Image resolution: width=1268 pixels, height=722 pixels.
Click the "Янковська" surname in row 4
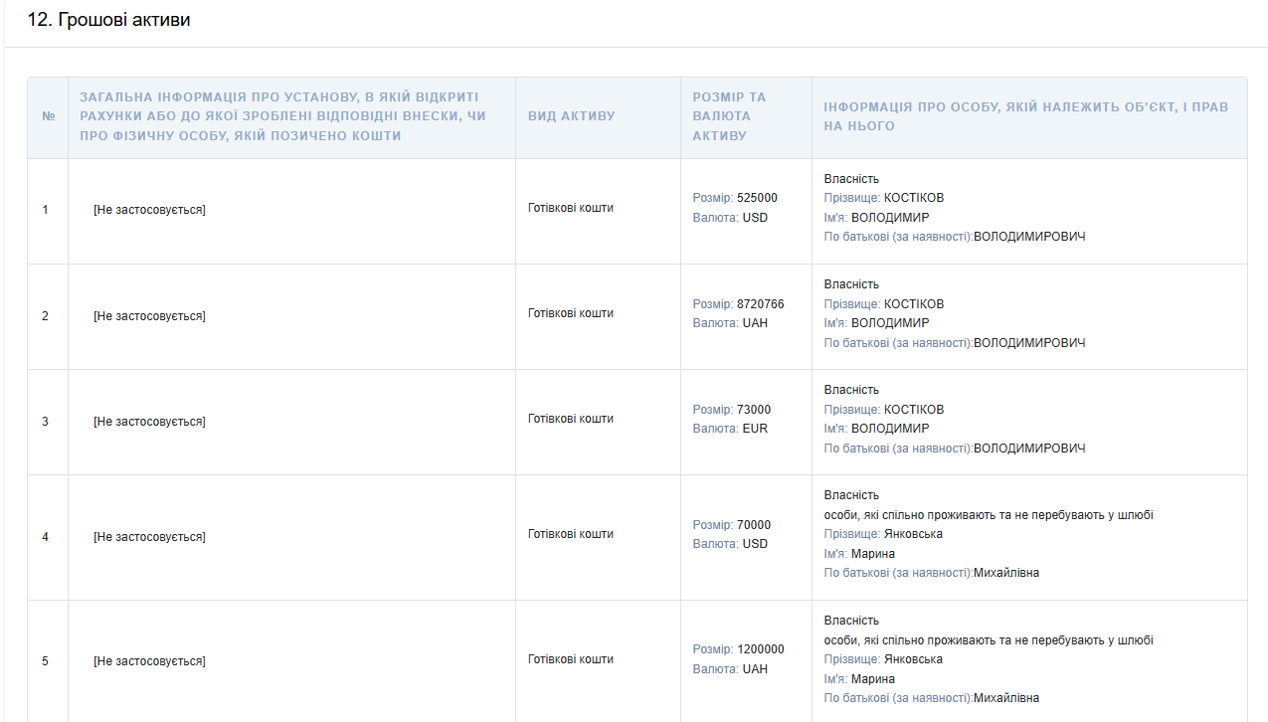pyautogui.click(x=913, y=534)
